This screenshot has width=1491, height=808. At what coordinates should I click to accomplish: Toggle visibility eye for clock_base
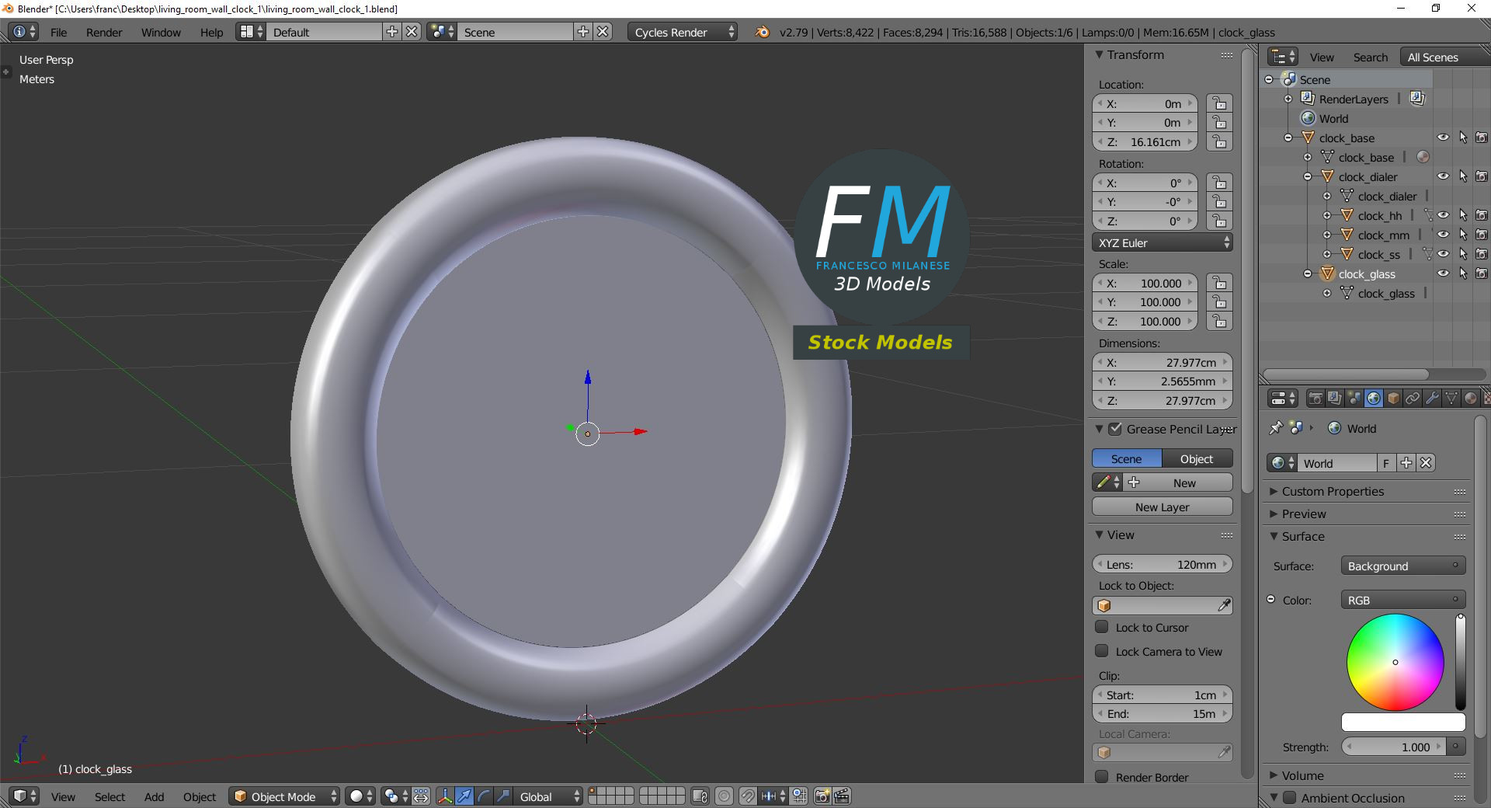coord(1443,138)
